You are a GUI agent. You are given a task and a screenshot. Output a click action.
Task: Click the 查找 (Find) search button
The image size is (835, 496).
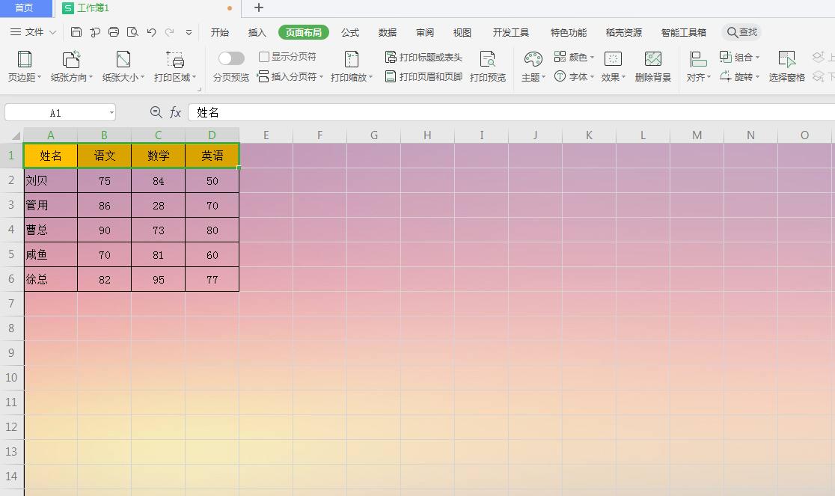tap(741, 32)
